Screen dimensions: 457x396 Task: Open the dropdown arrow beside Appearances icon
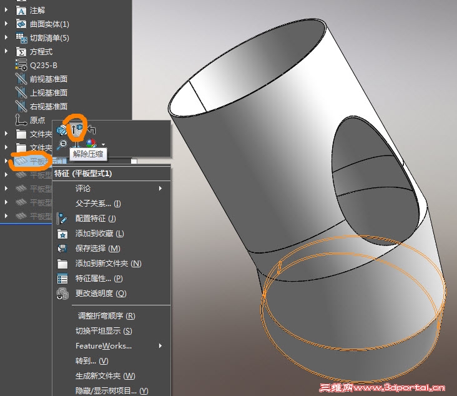pos(103,144)
